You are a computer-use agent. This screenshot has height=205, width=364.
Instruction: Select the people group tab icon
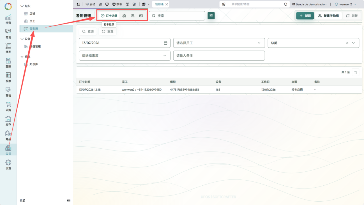[133, 16]
